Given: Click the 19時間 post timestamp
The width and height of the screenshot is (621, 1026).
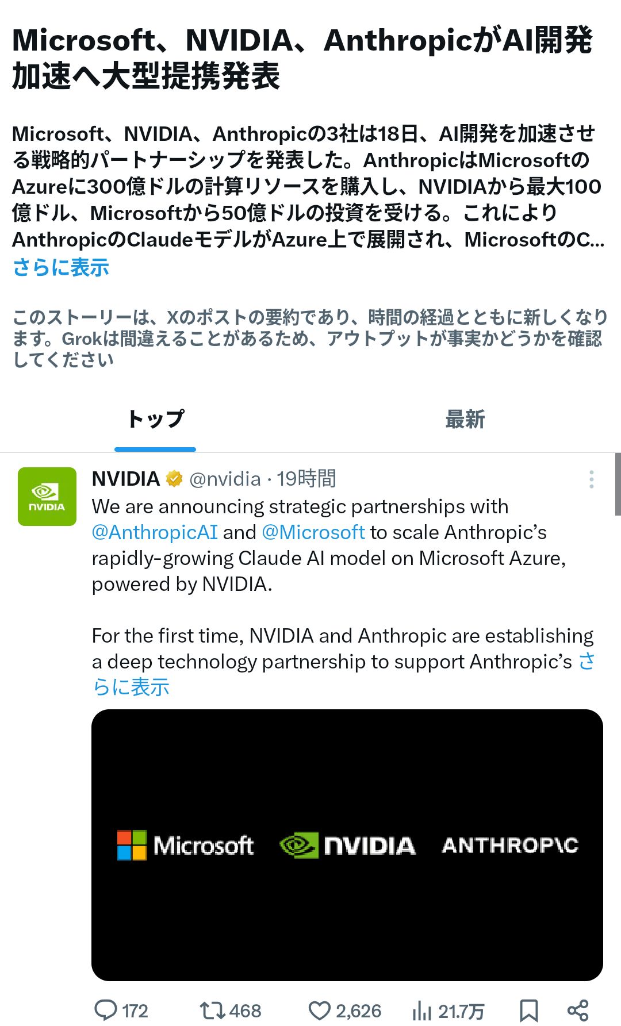Looking at the screenshot, I should coord(306,479).
